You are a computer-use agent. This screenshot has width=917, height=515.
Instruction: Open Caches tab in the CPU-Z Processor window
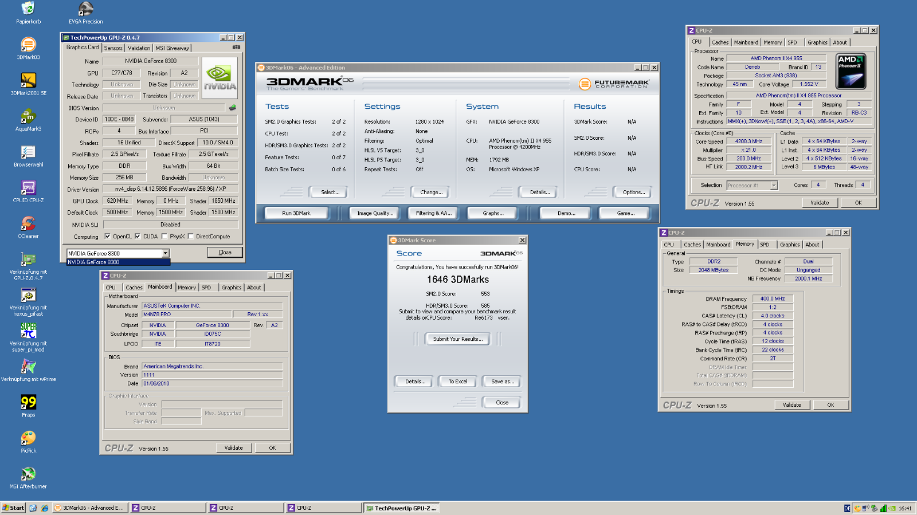tap(720, 42)
